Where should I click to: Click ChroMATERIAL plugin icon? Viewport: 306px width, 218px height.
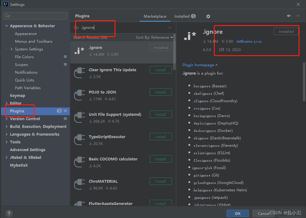click(79, 184)
